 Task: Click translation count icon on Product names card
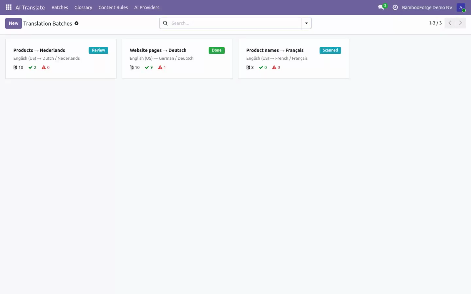(248, 67)
